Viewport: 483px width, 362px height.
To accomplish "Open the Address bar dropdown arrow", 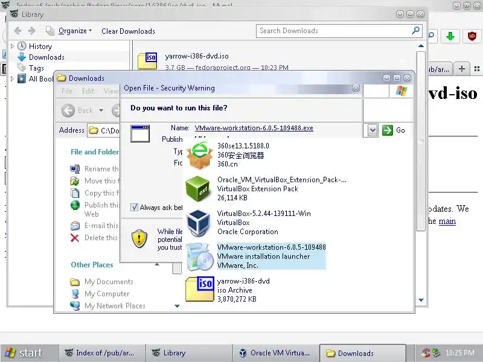I will pyautogui.click(x=373, y=130).
